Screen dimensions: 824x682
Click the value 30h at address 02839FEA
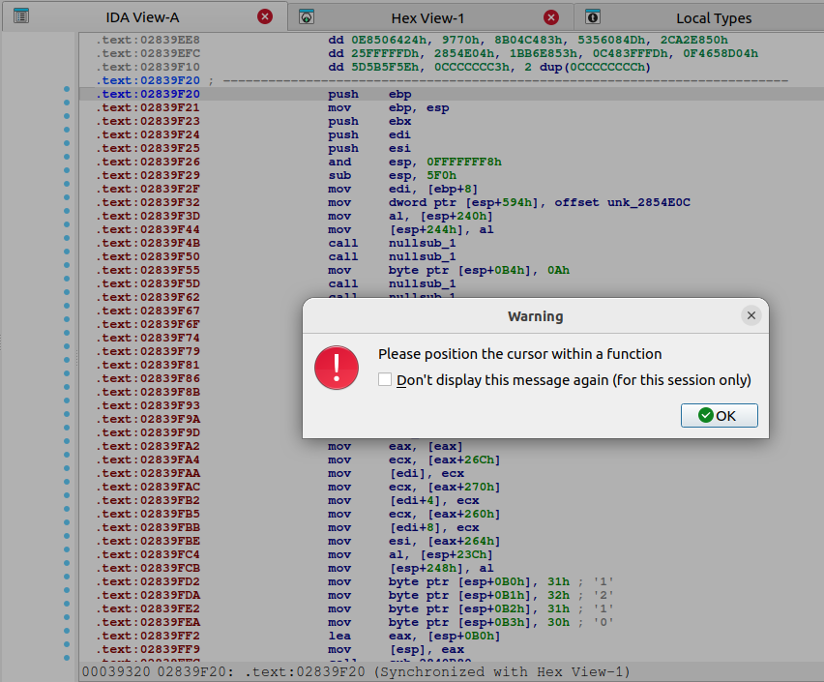[x=558, y=623]
